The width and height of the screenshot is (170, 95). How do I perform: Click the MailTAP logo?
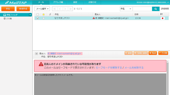point(16,2)
